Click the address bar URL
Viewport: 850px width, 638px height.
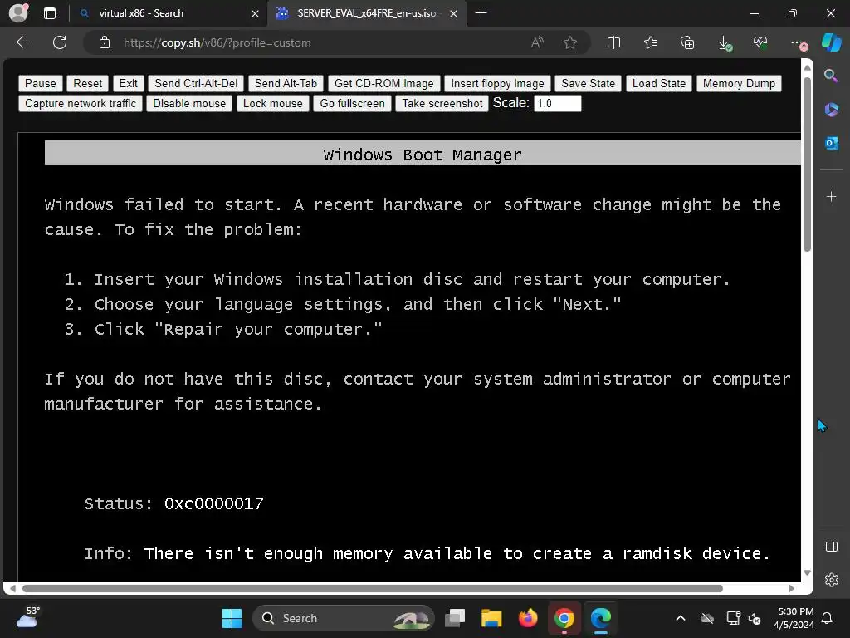coord(217,43)
